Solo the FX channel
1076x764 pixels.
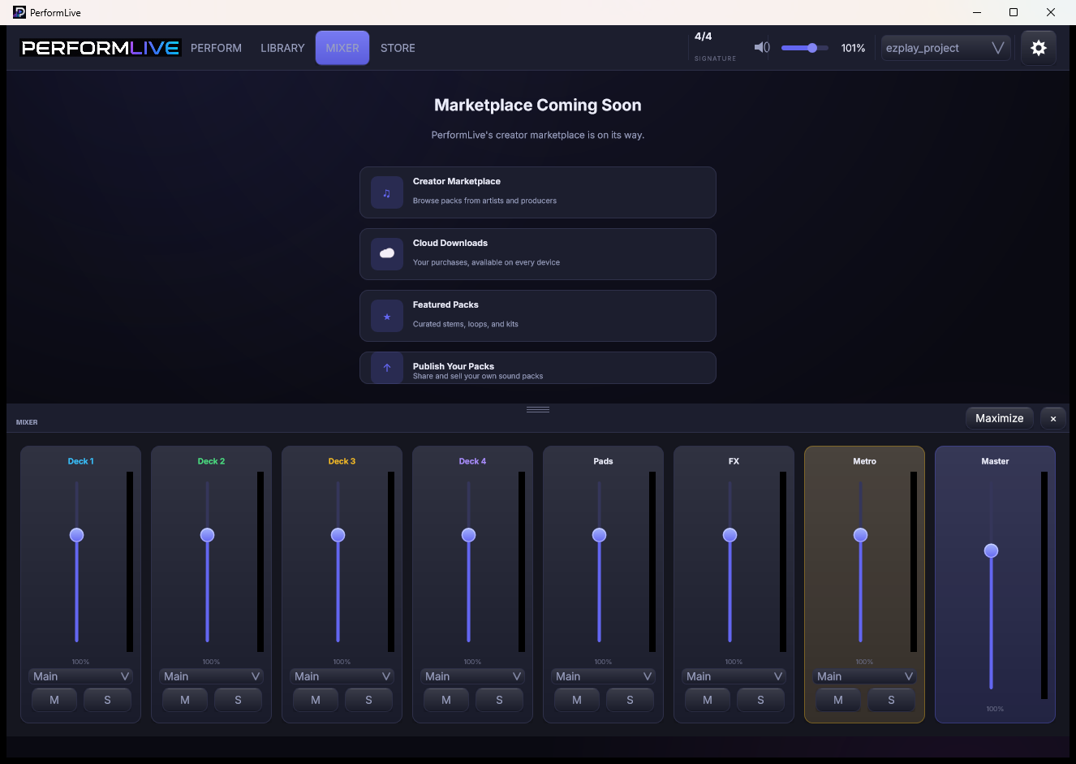(760, 700)
